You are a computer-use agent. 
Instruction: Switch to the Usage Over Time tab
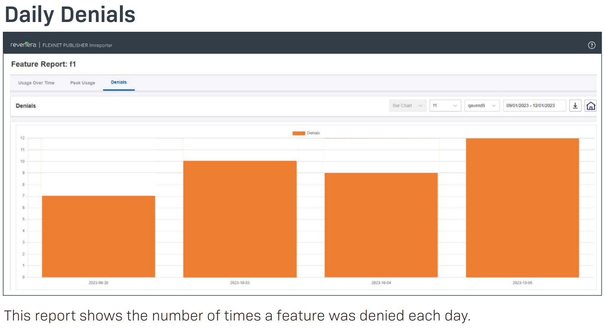36,83
